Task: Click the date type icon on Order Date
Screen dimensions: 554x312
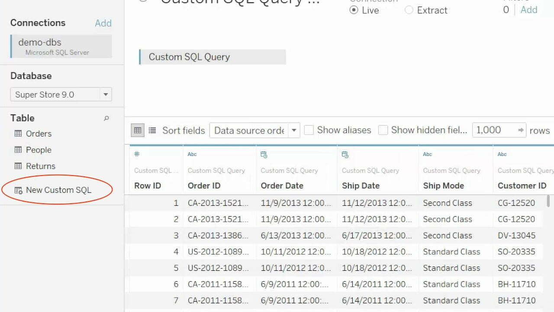Action: tap(264, 154)
